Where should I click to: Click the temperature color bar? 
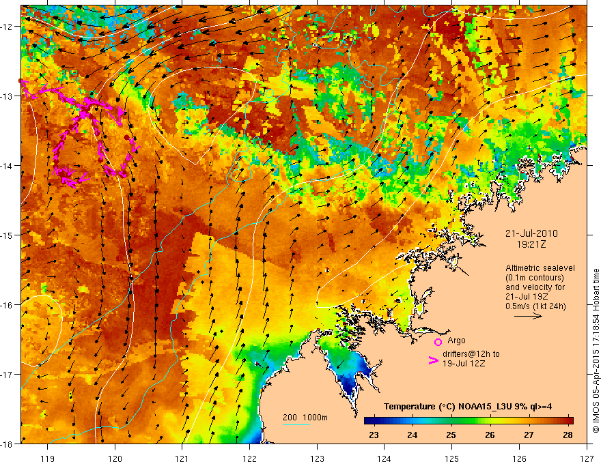click(x=469, y=420)
